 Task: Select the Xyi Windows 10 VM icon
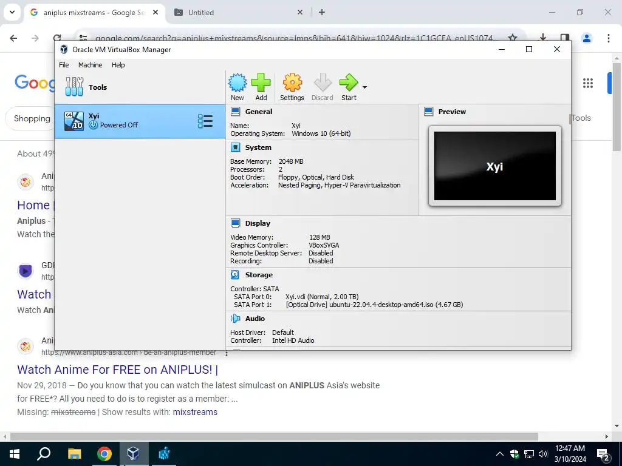[74, 121]
